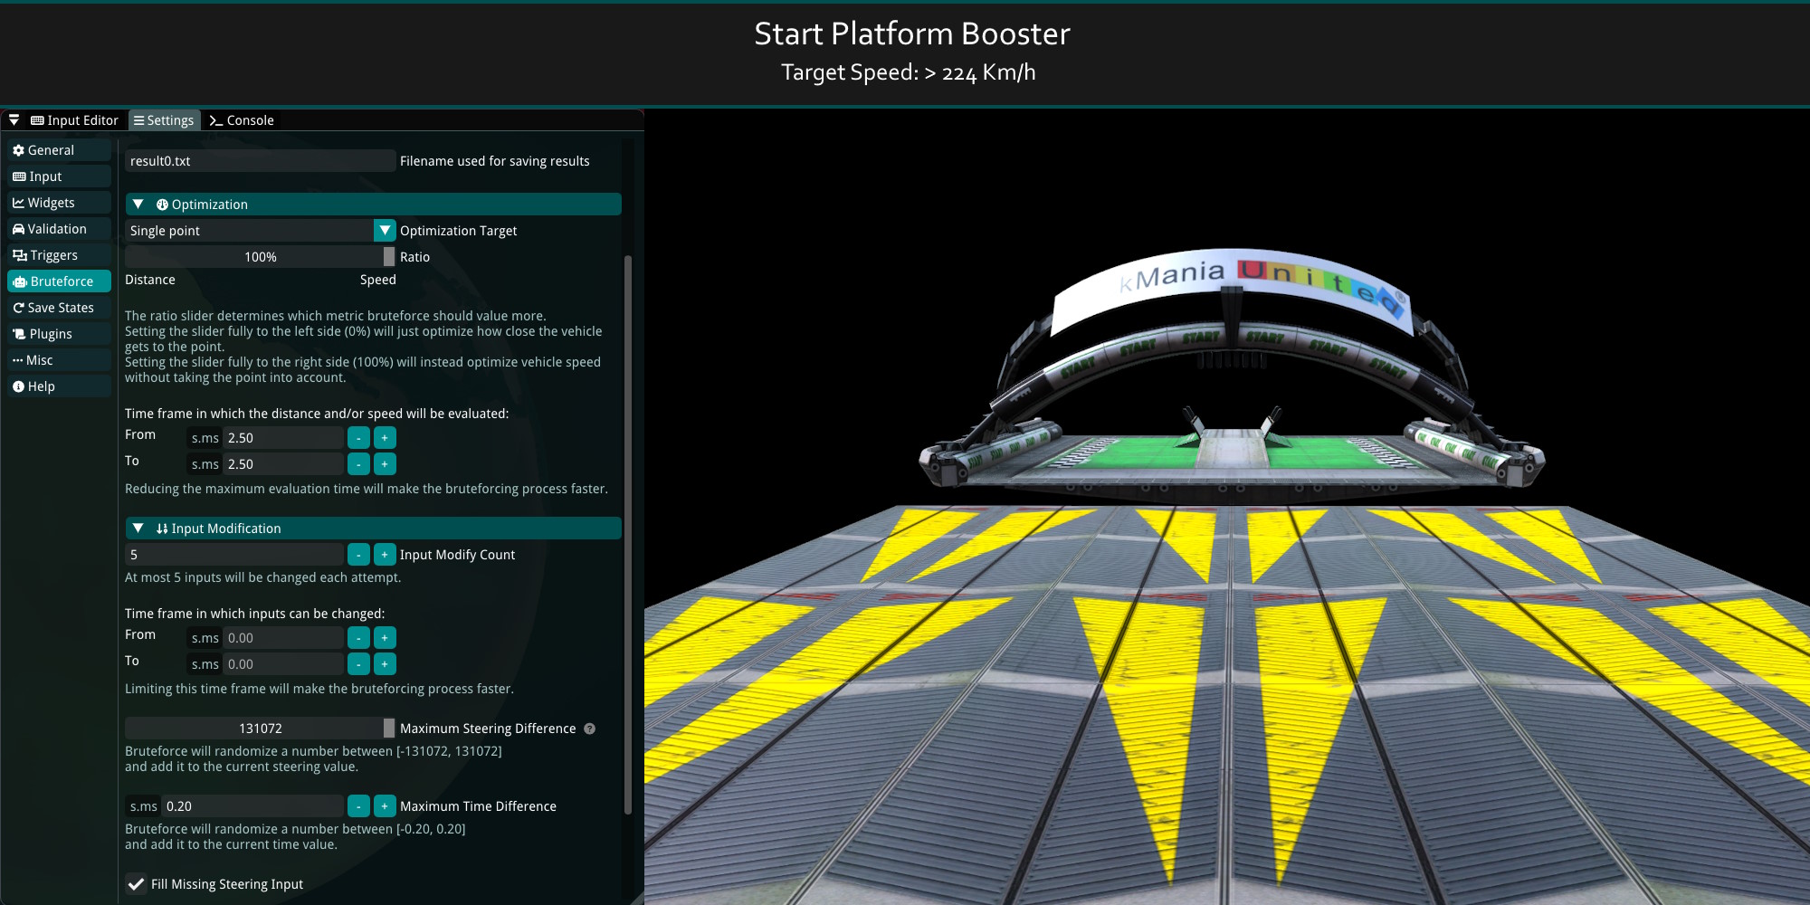Adjust the Maximum Steering Difference slider
This screenshot has width=1810, height=905.
click(260, 729)
